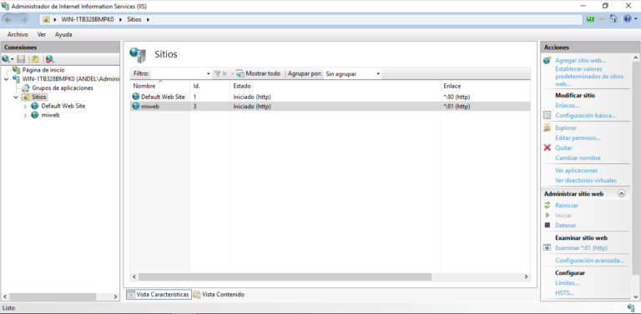
Task: Switch to Vista Contenido tab
Action: pyautogui.click(x=219, y=294)
